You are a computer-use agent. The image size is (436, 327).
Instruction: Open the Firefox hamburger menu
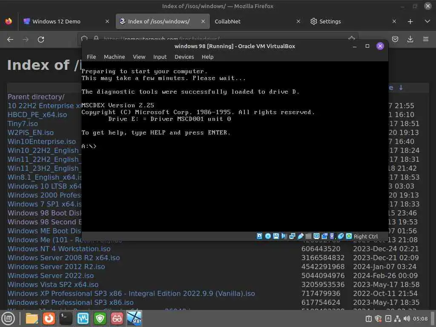pos(426,39)
